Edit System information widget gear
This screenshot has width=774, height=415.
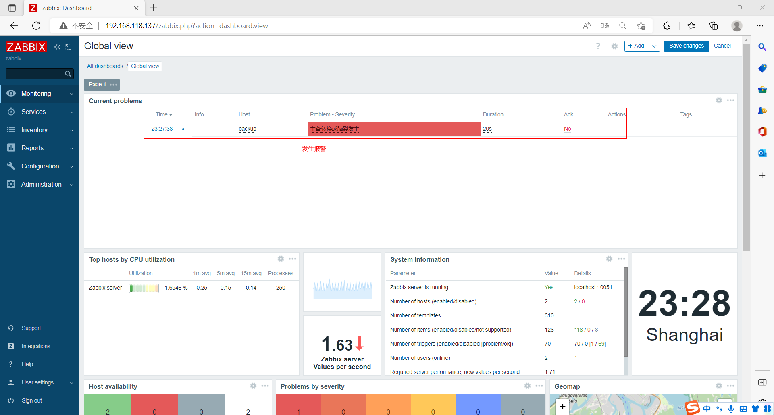click(x=610, y=259)
